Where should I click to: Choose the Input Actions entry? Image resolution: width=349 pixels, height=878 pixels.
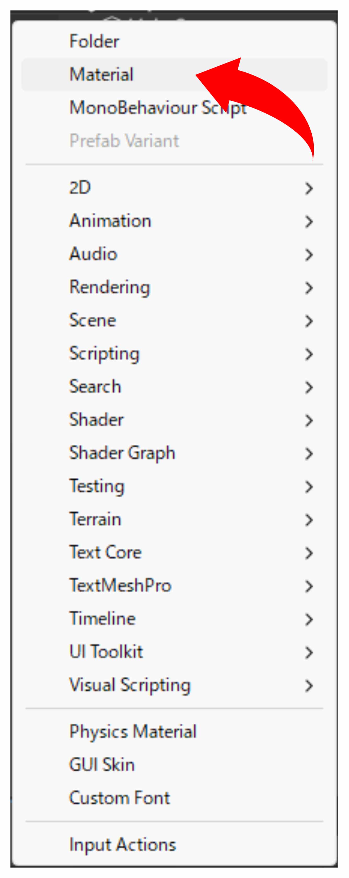point(123,845)
